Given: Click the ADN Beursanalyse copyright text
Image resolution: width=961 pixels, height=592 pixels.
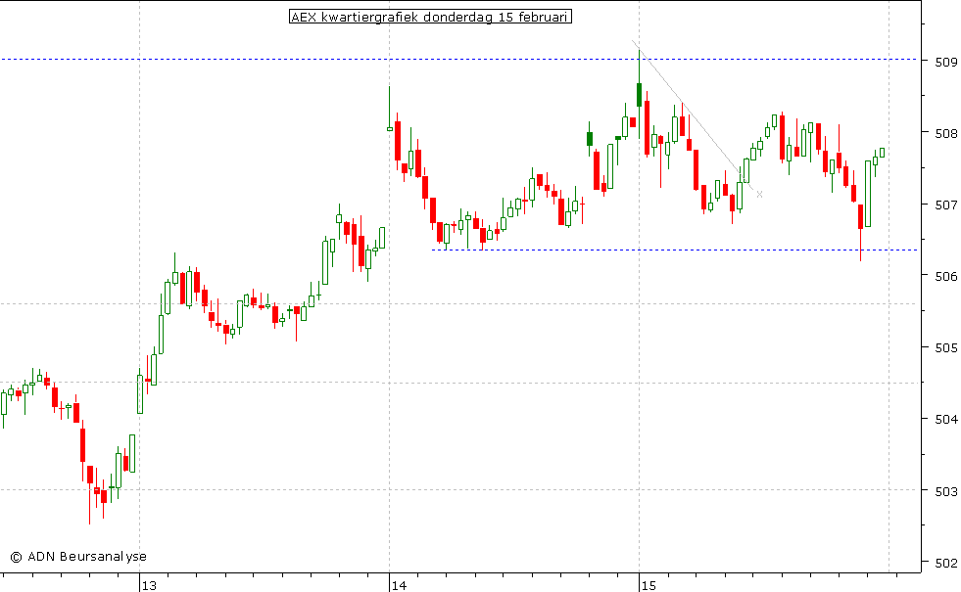Looking at the screenshot, I should click(x=78, y=557).
